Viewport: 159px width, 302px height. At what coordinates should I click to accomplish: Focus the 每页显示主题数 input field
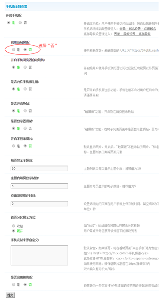click(39, 168)
